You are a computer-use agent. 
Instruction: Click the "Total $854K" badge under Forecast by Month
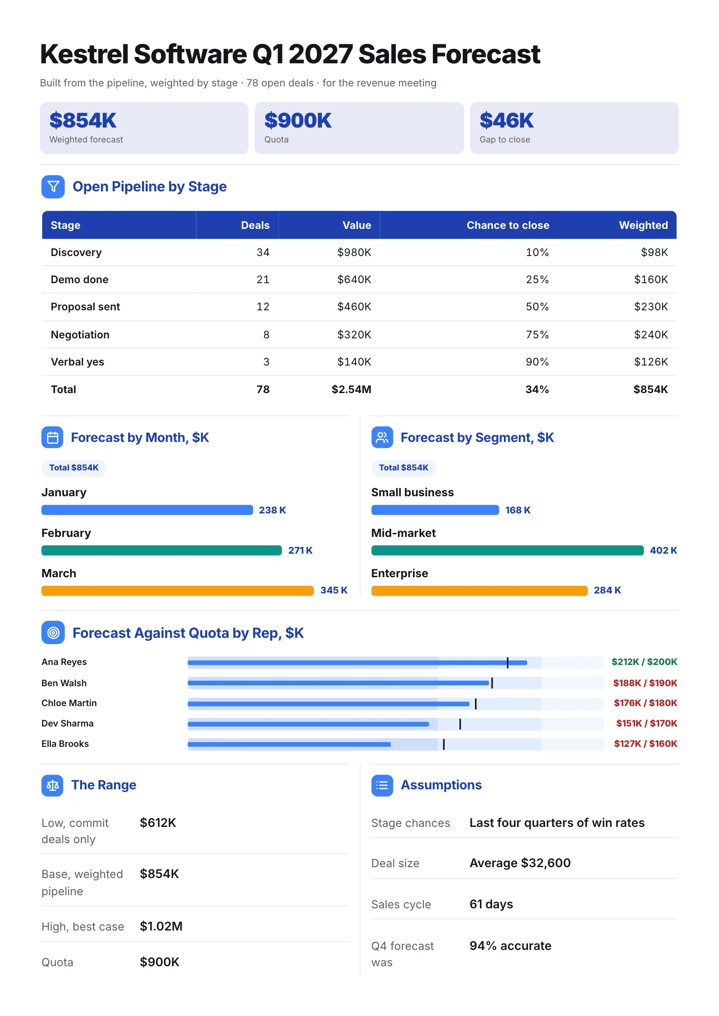[74, 468]
